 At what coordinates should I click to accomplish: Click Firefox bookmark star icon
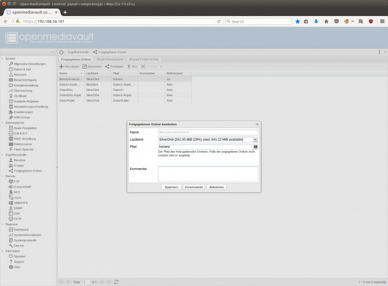[297, 22]
